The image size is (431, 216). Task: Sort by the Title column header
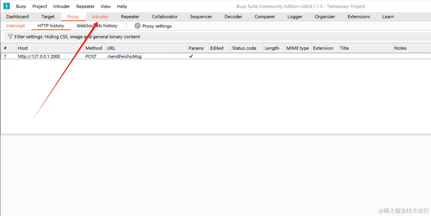pyautogui.click(x=365, y=48)
